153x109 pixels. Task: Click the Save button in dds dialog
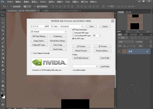pyautogui.click(x=91, y=26)
